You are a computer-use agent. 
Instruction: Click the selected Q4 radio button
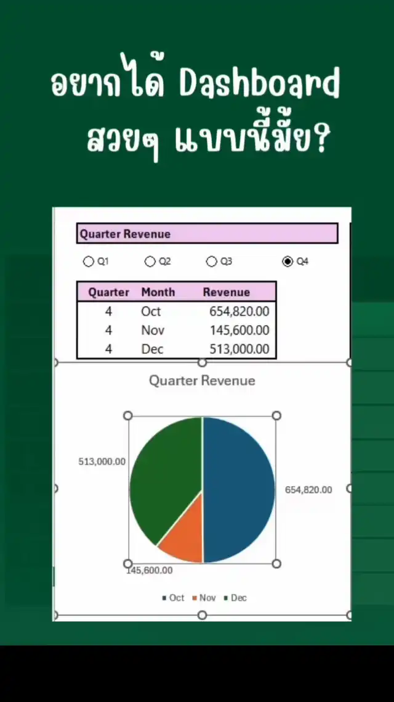click(x=287, y=262)
